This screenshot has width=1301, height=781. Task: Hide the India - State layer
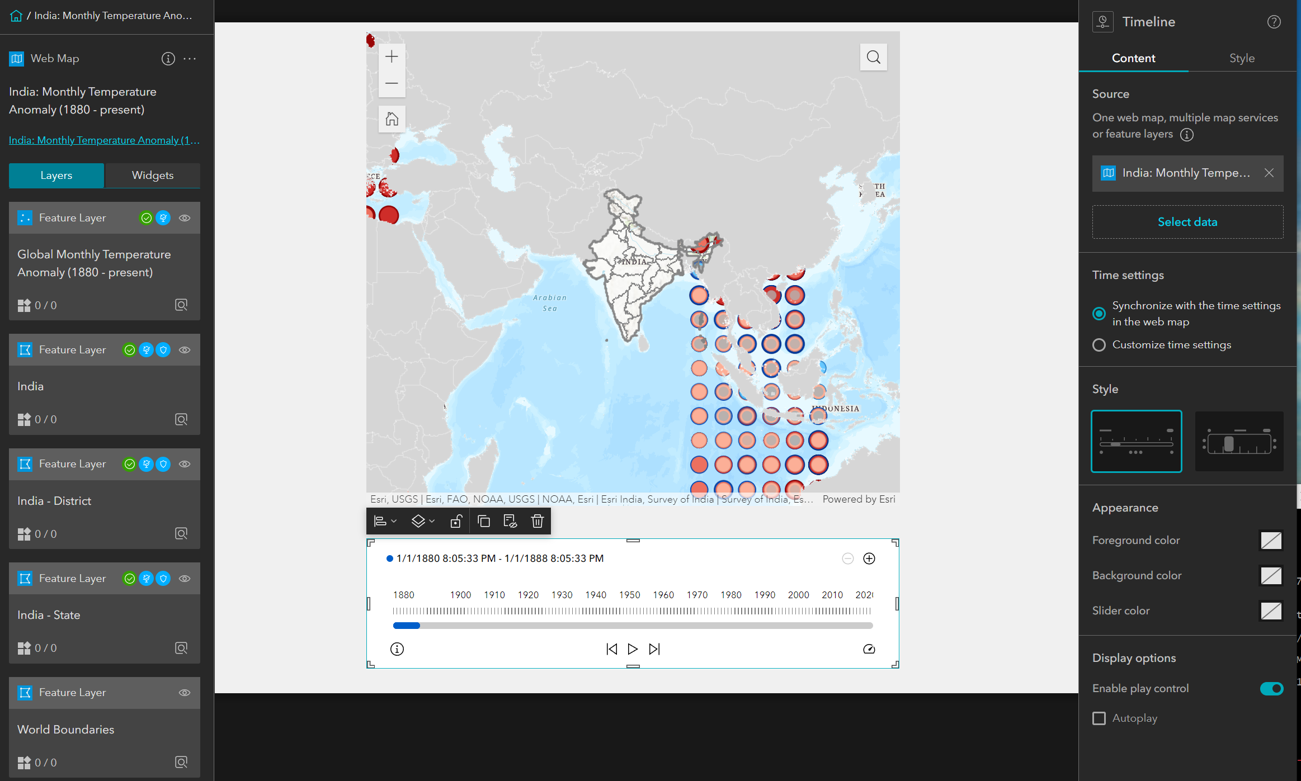pos(185,579)
